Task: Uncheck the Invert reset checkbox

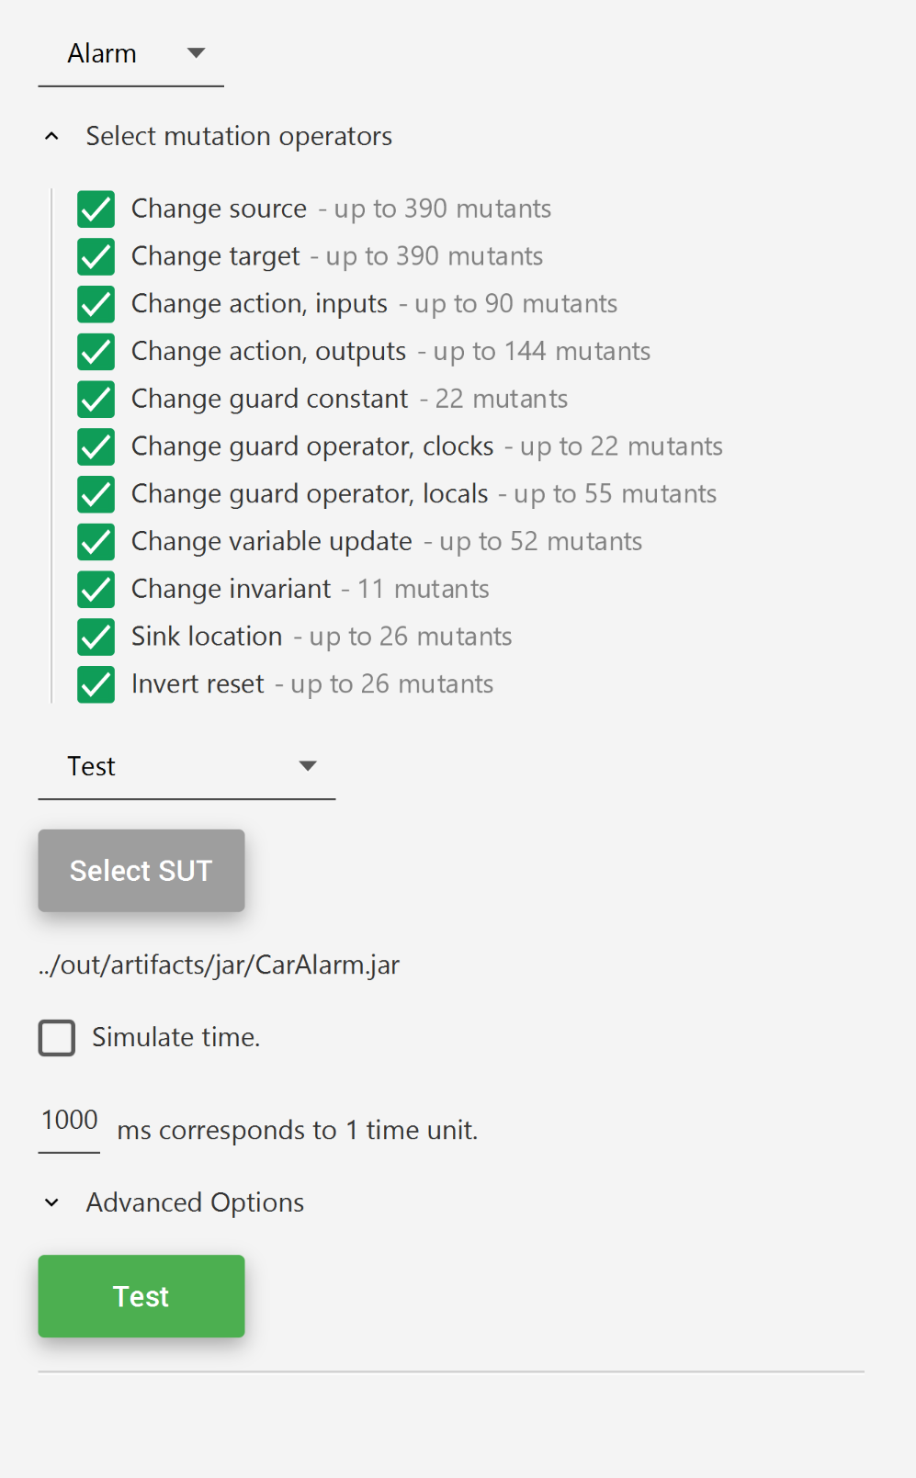Action: pos(96,684)
